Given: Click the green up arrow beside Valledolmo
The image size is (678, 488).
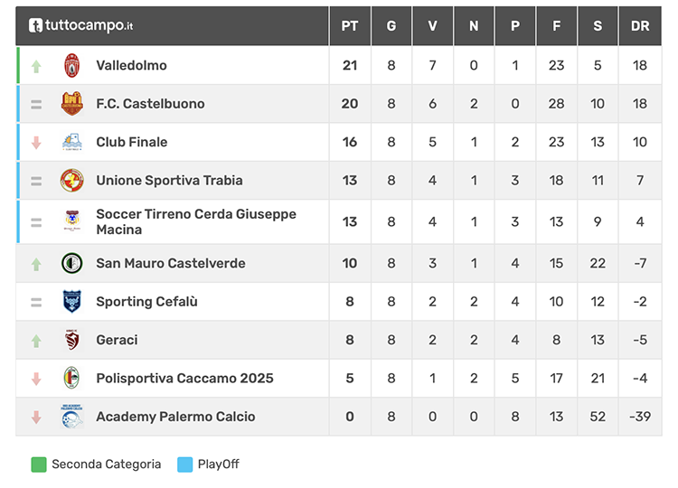Looking at the screenshot, I should [x=36, y=66].
